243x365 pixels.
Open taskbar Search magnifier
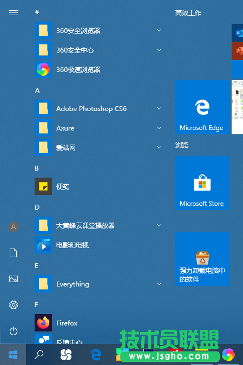pos(39,355)
